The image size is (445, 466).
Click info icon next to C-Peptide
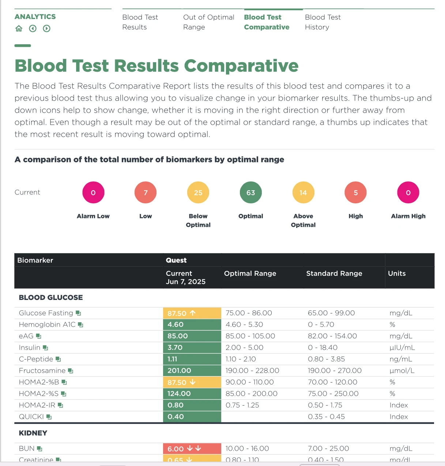coord(58,359)
